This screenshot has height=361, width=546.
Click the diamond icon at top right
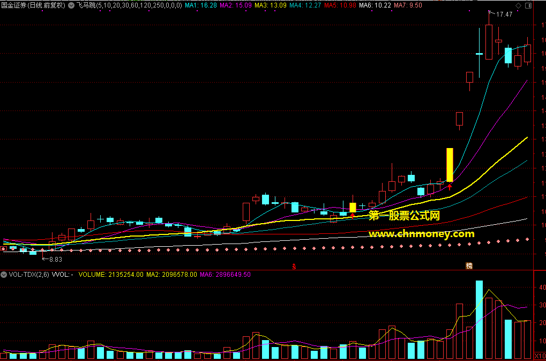click(x=518, y=5)
